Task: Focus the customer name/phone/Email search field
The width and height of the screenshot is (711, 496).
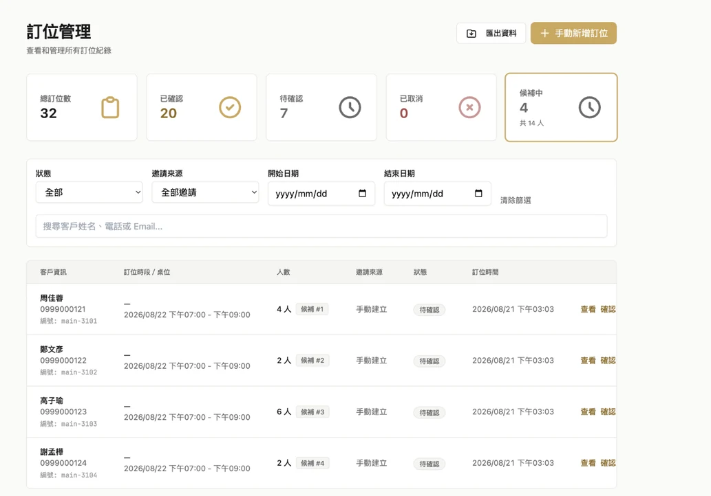Action: (321, 226)
